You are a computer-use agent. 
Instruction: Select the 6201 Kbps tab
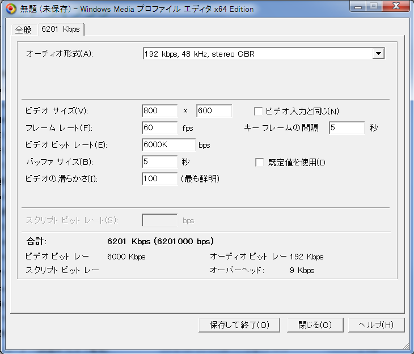click(x=61, y=29)
